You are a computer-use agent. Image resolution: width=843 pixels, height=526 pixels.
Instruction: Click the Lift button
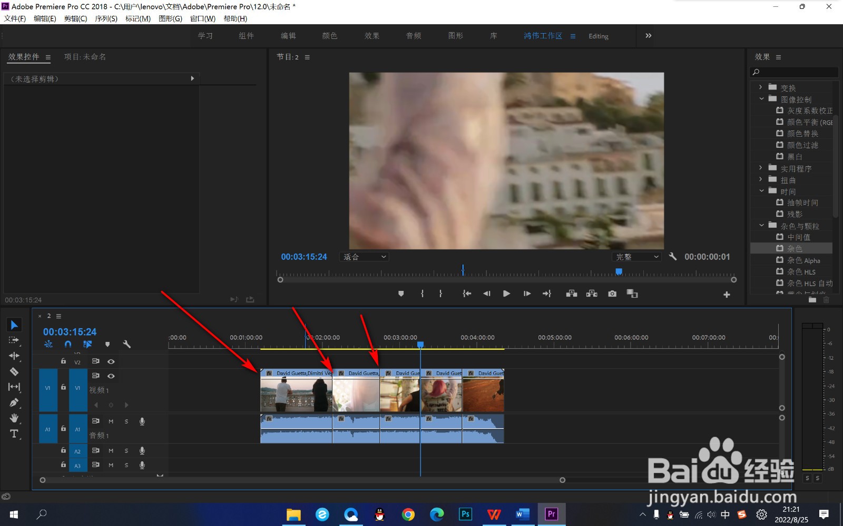(572, 294)
